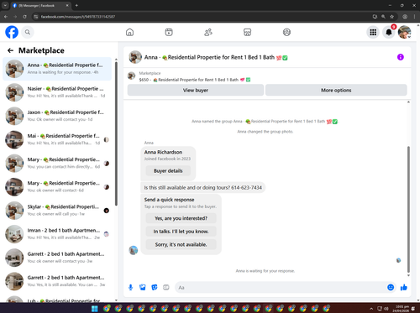Click the 'Anna Richardson' name in buyer card

click(x=163, y=152)
